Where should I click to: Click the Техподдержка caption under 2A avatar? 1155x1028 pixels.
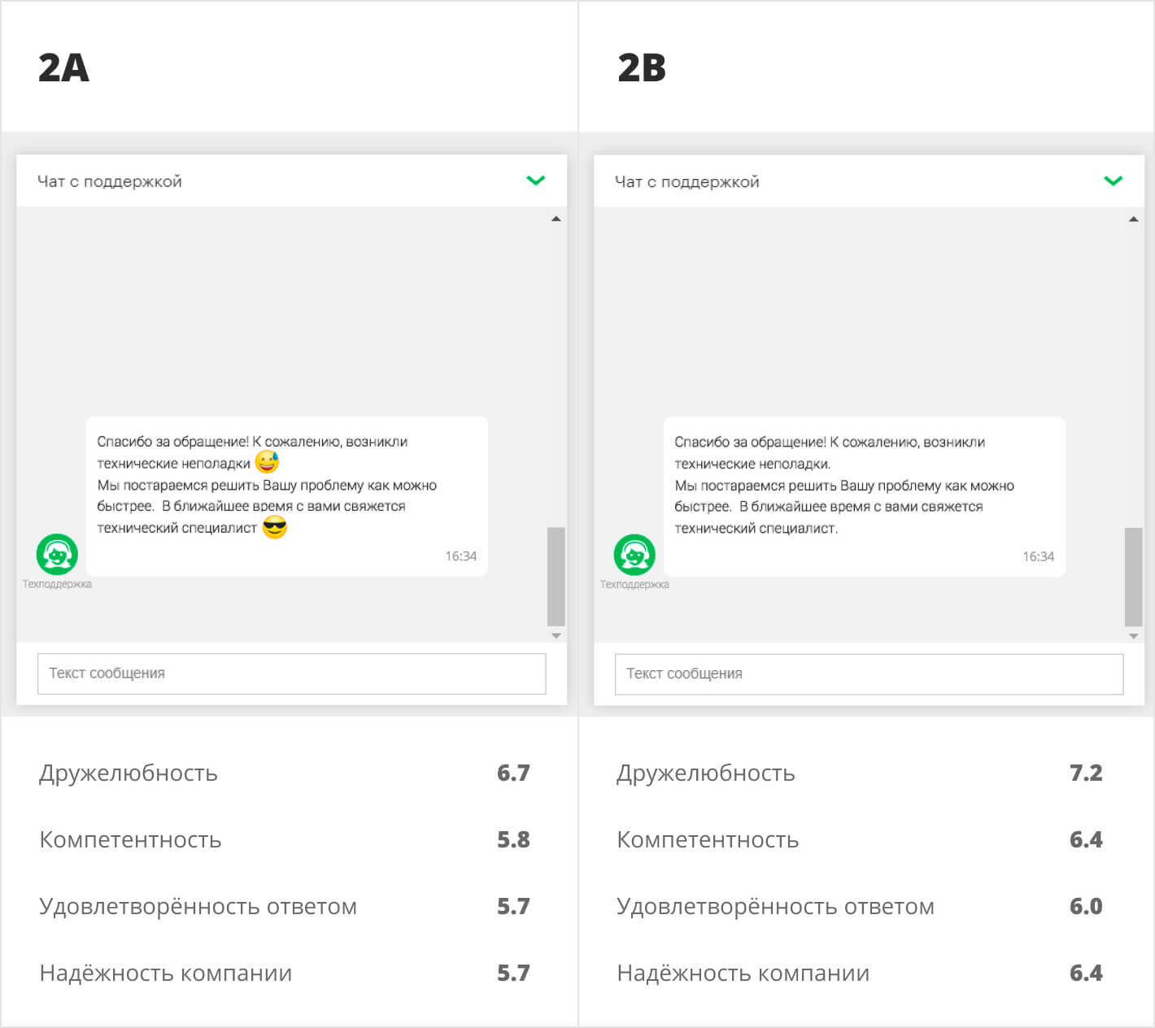click(x=57, y=584)
